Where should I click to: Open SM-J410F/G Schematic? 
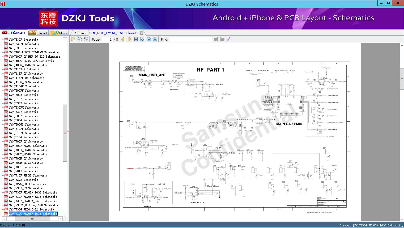[x=25, y=69]
